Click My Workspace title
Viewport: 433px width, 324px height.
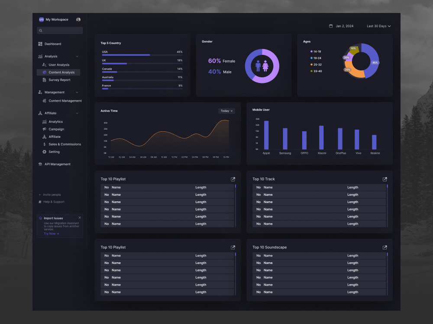coord(57,19)
